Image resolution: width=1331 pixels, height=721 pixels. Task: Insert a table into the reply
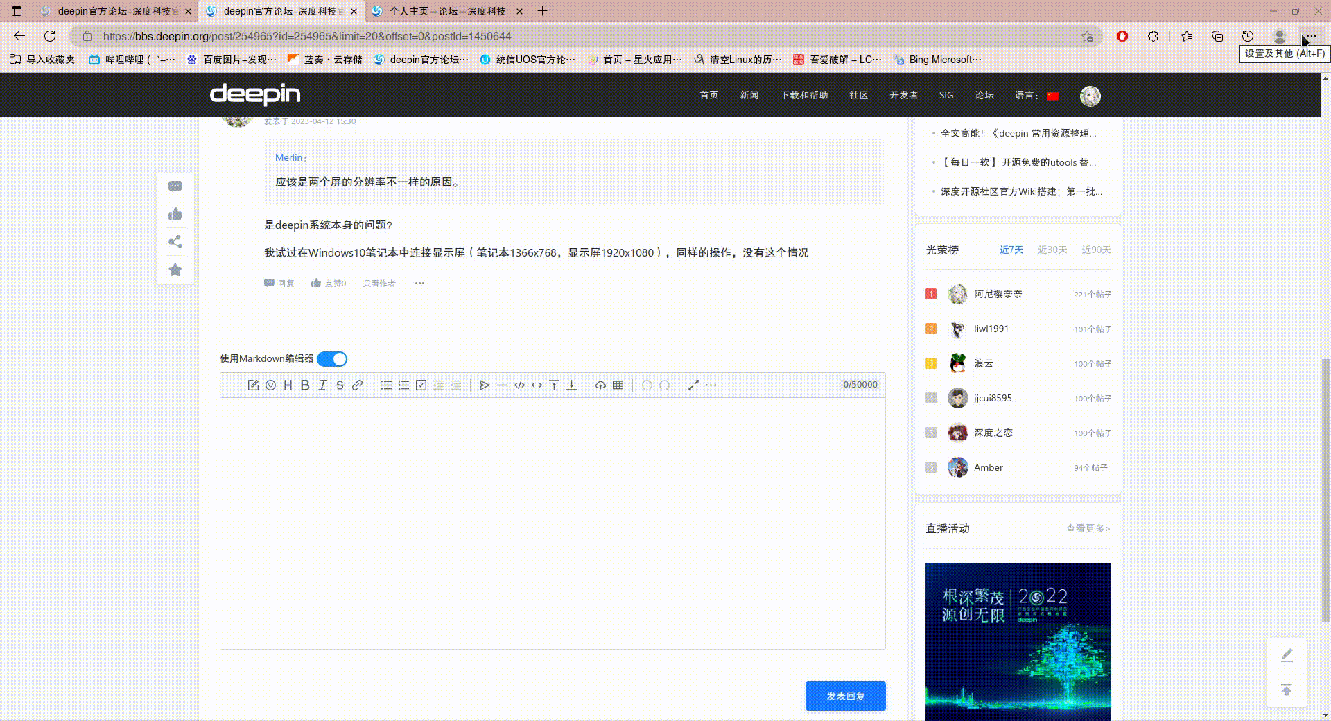click(617, 385)
